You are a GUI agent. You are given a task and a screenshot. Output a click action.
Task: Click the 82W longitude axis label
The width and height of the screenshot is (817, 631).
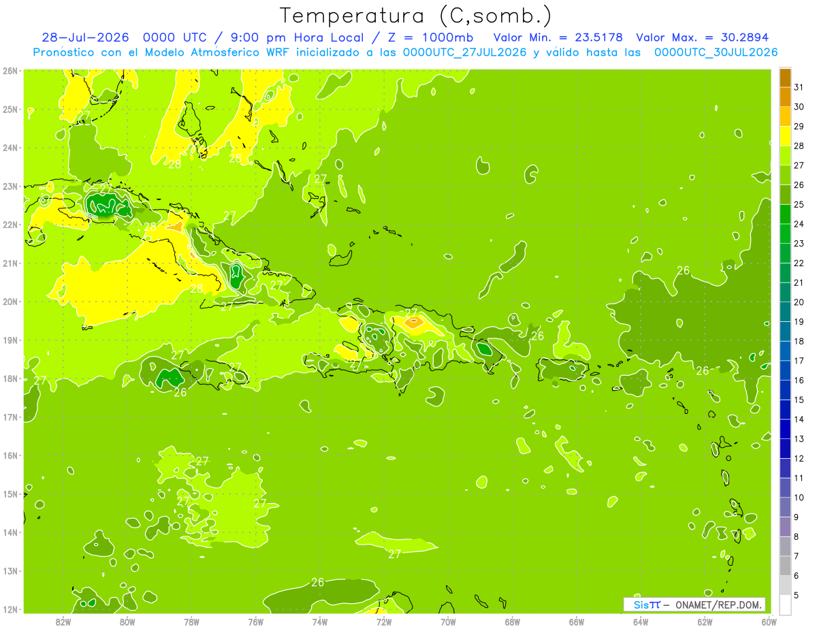63,621
